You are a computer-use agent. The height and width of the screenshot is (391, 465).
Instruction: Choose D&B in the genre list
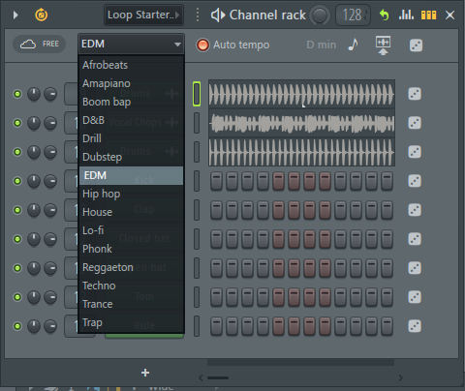point(132,120)
